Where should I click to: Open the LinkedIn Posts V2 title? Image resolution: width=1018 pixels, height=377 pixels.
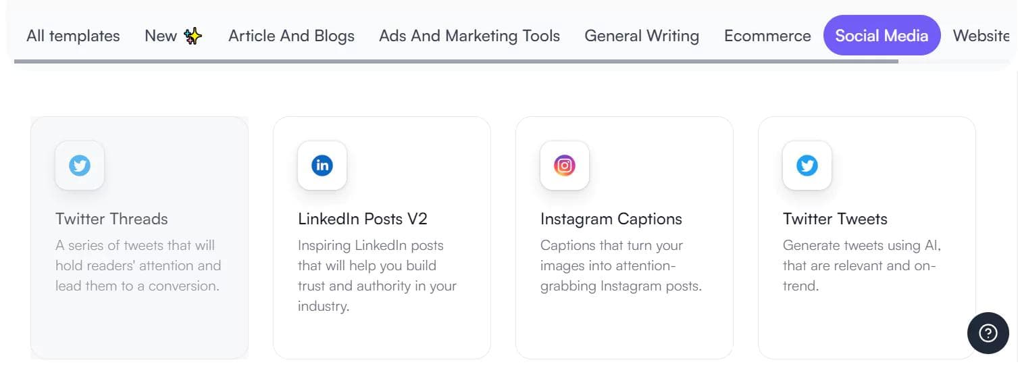[x=363, y=219]
